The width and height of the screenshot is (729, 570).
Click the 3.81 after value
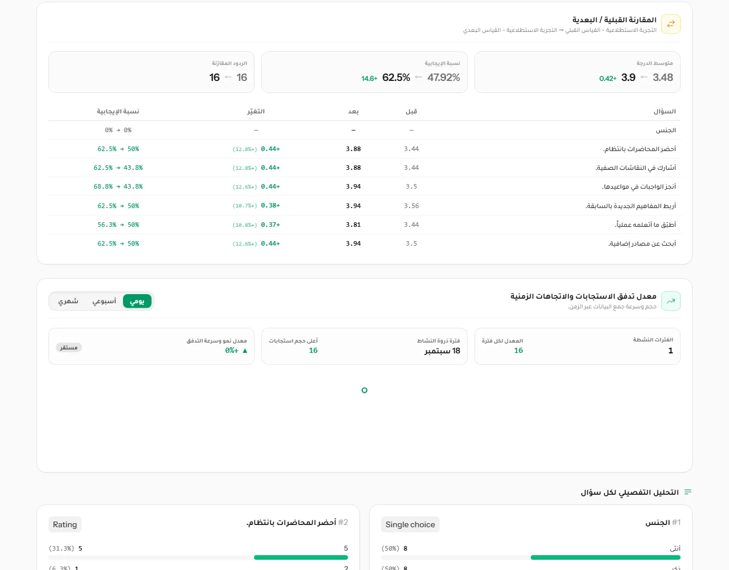click(x=353, y=225)
